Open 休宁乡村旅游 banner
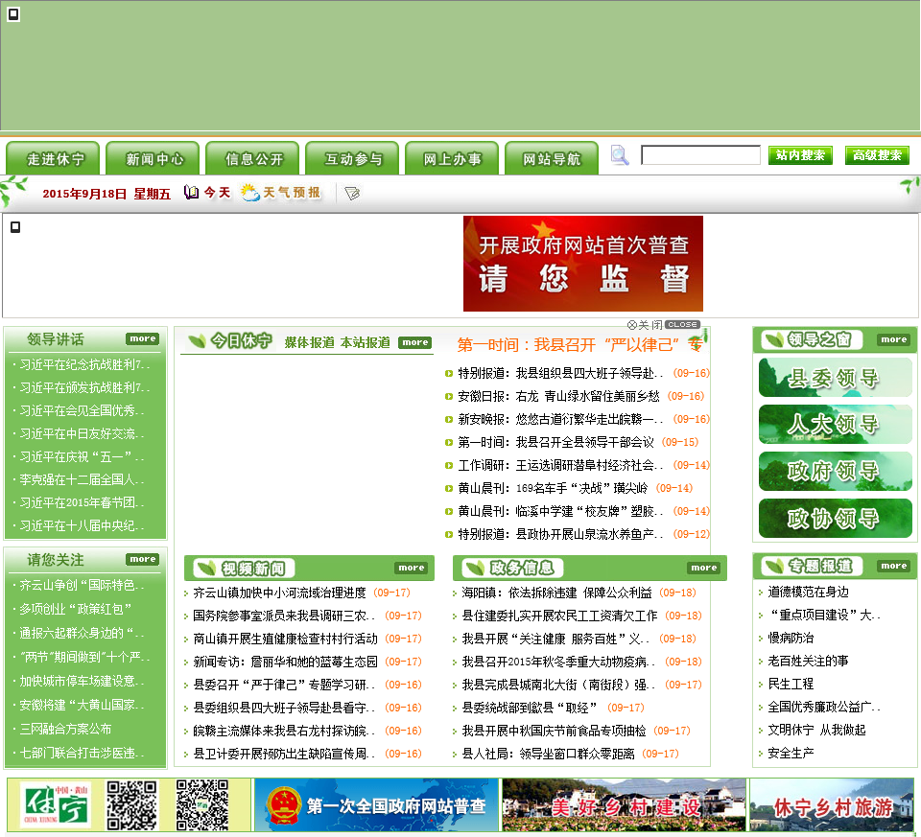The image size is (921, 837). click(833, 804)
